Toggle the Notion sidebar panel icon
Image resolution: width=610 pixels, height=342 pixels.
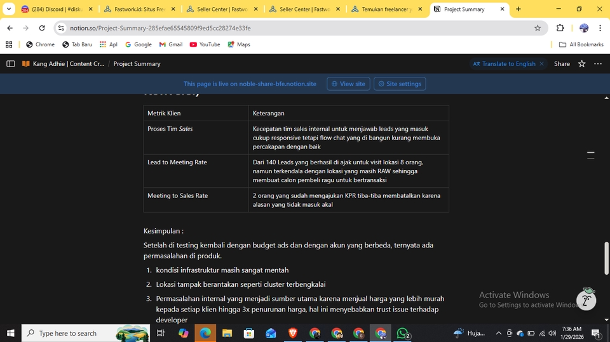tap(11, 63)
